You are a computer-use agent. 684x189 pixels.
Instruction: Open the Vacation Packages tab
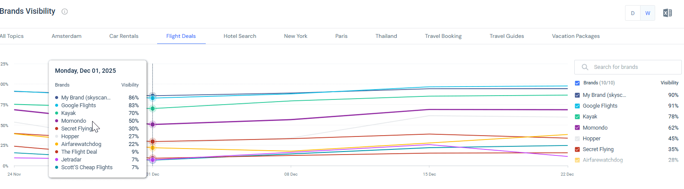pos(576,36)
